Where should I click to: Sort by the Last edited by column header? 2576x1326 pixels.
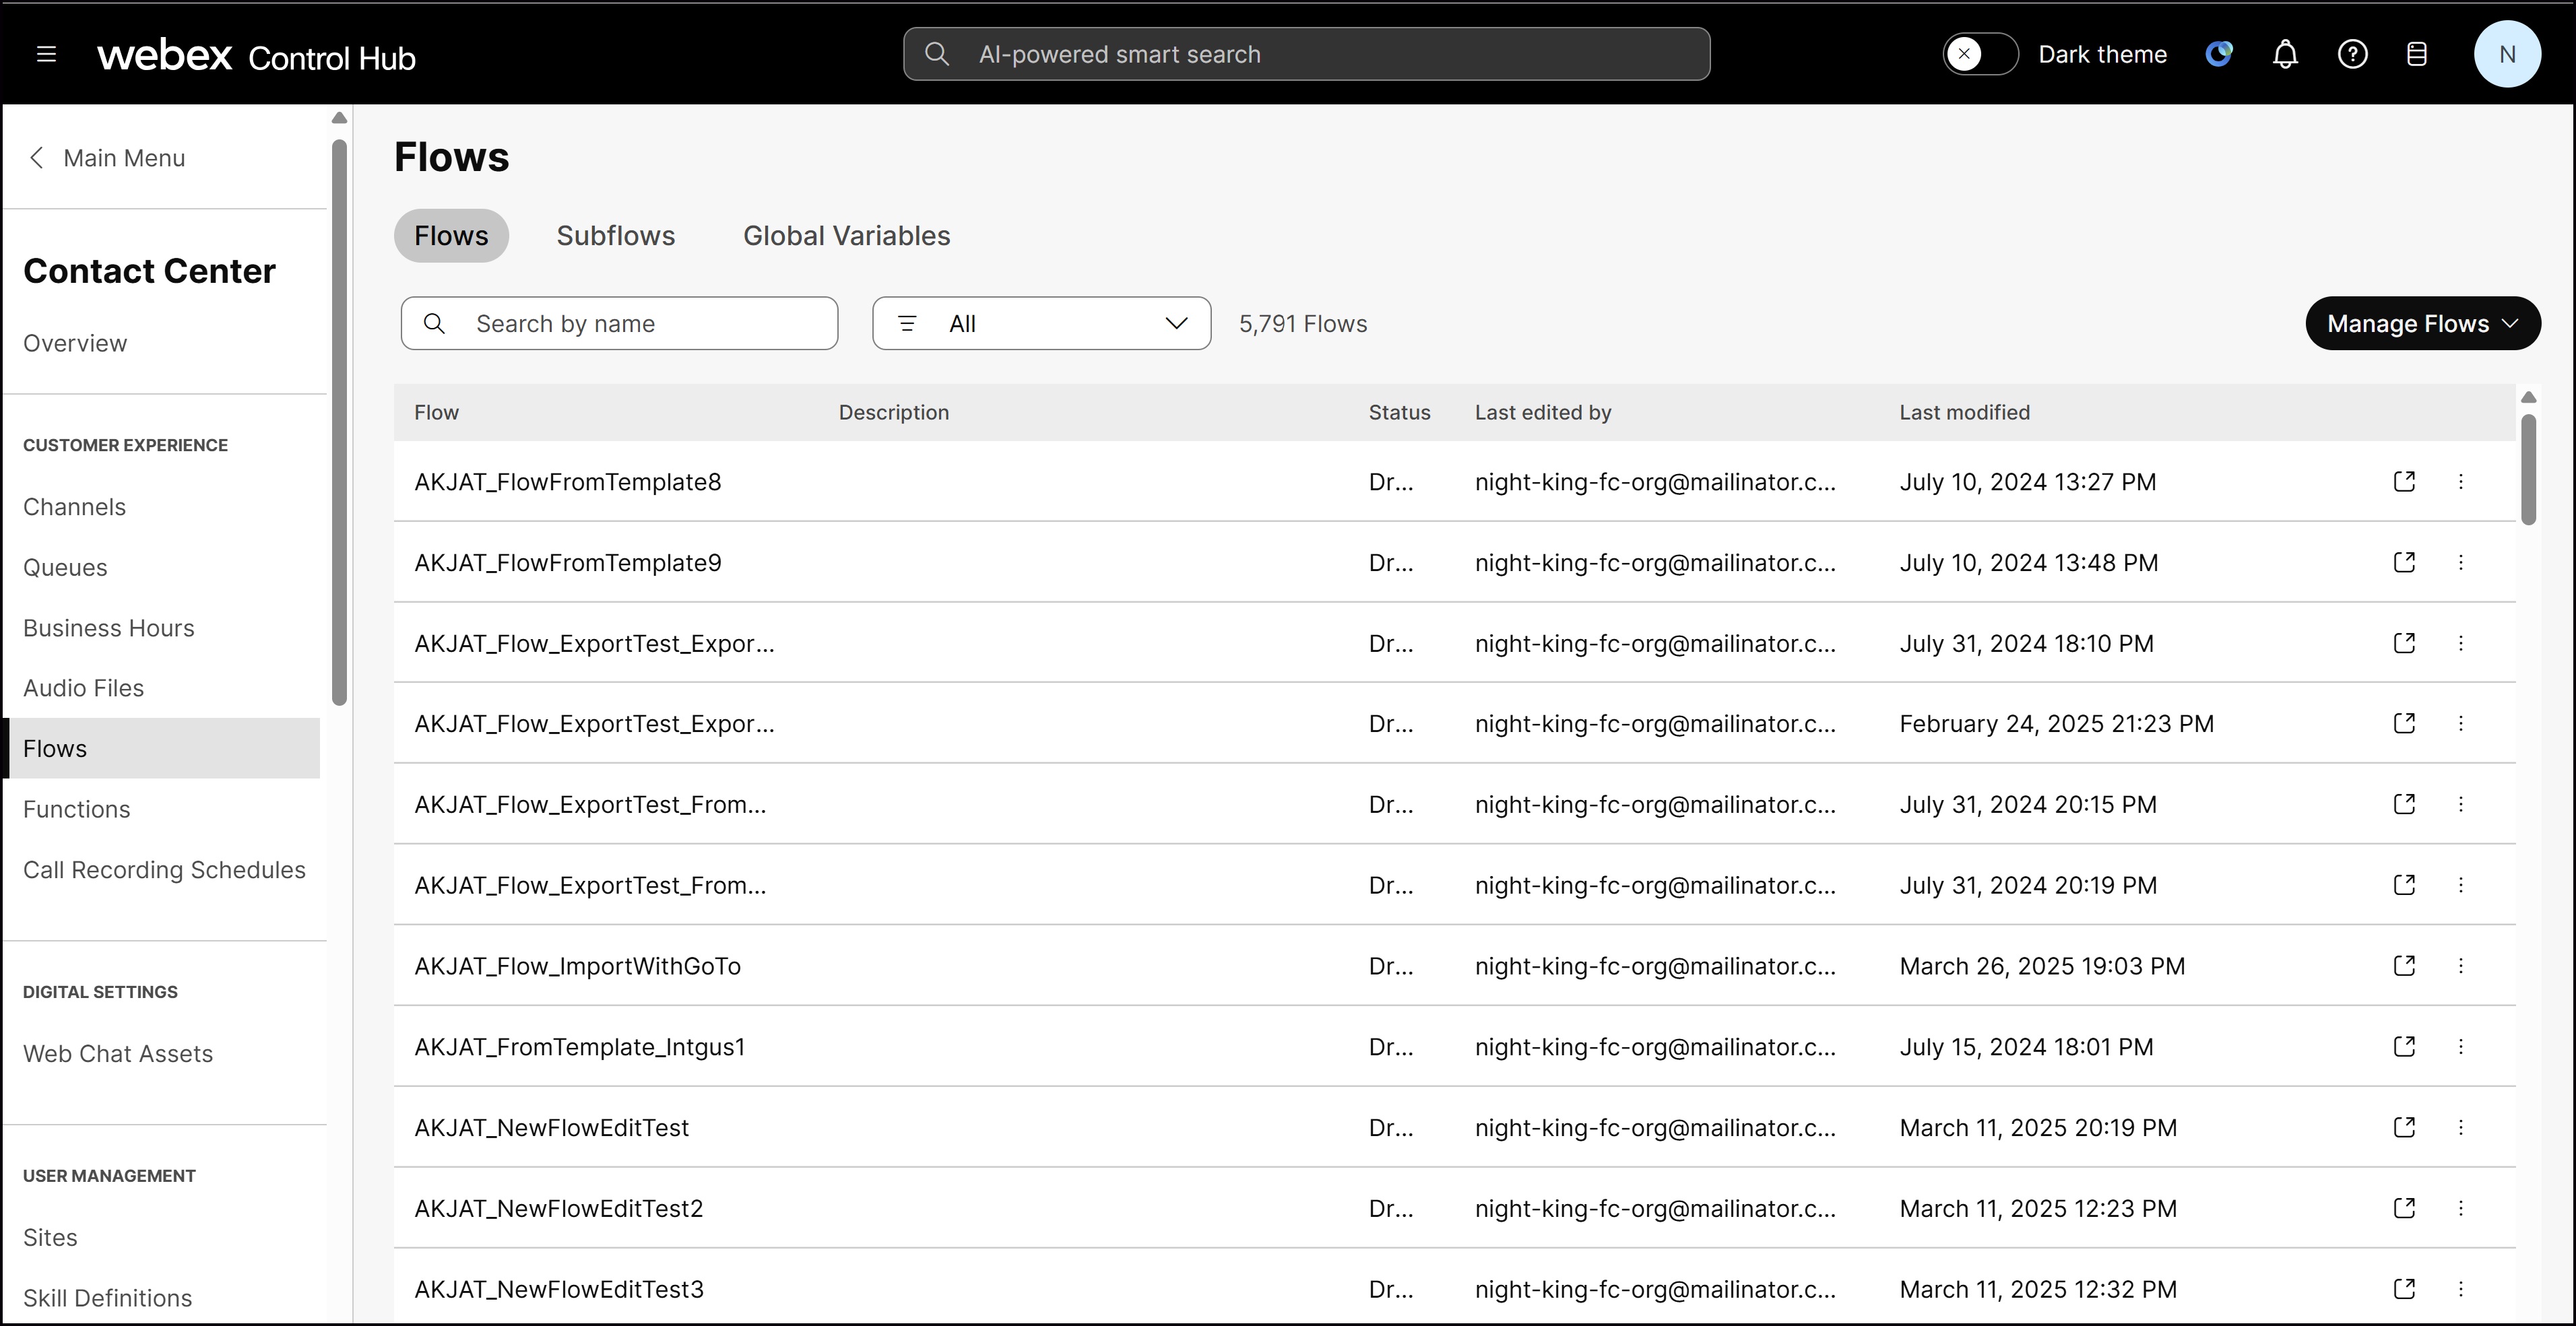pos(1543,412)
